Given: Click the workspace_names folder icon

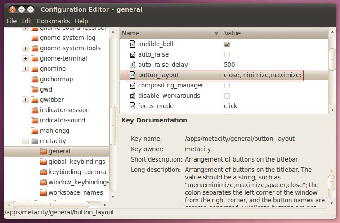Looking at the screenshot, I should pyautogui.click(x=43, y=192).
